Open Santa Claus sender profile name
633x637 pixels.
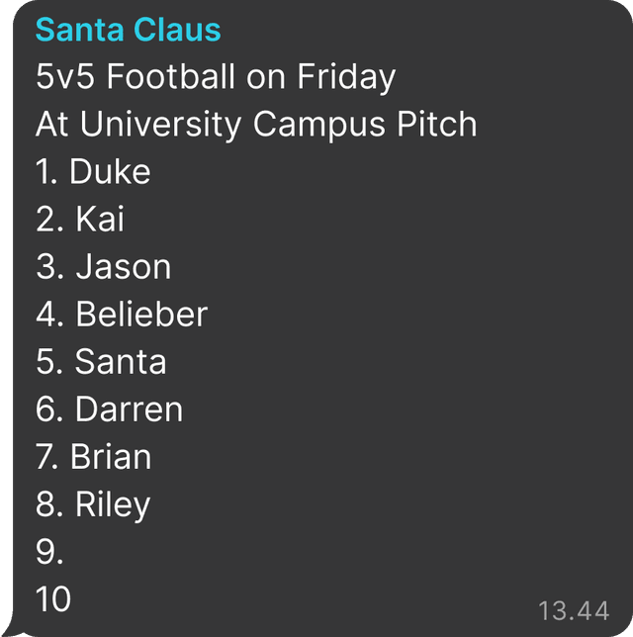[128, 30]
